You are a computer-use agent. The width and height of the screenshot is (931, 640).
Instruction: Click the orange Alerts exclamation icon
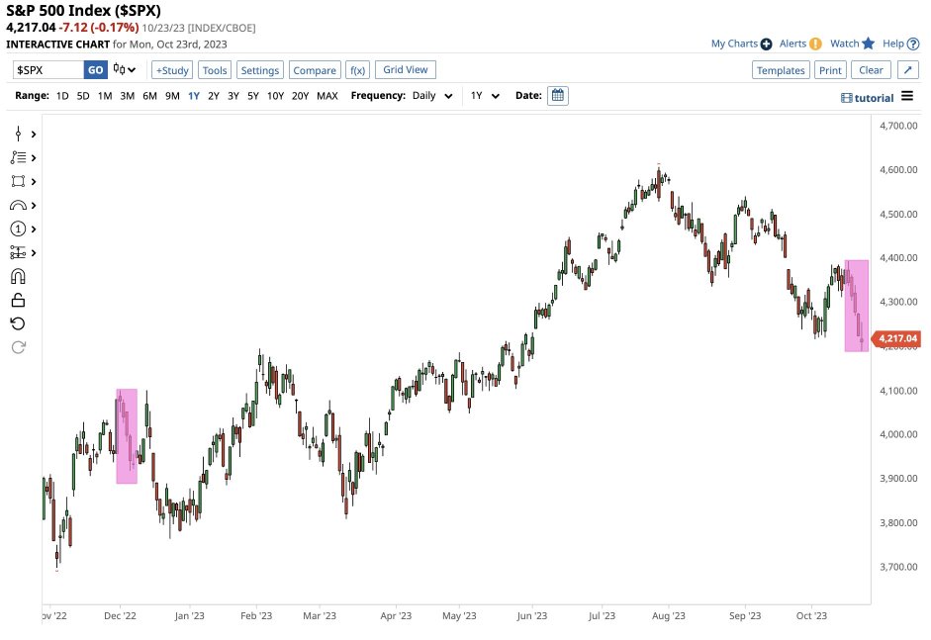tap(816, 44)
